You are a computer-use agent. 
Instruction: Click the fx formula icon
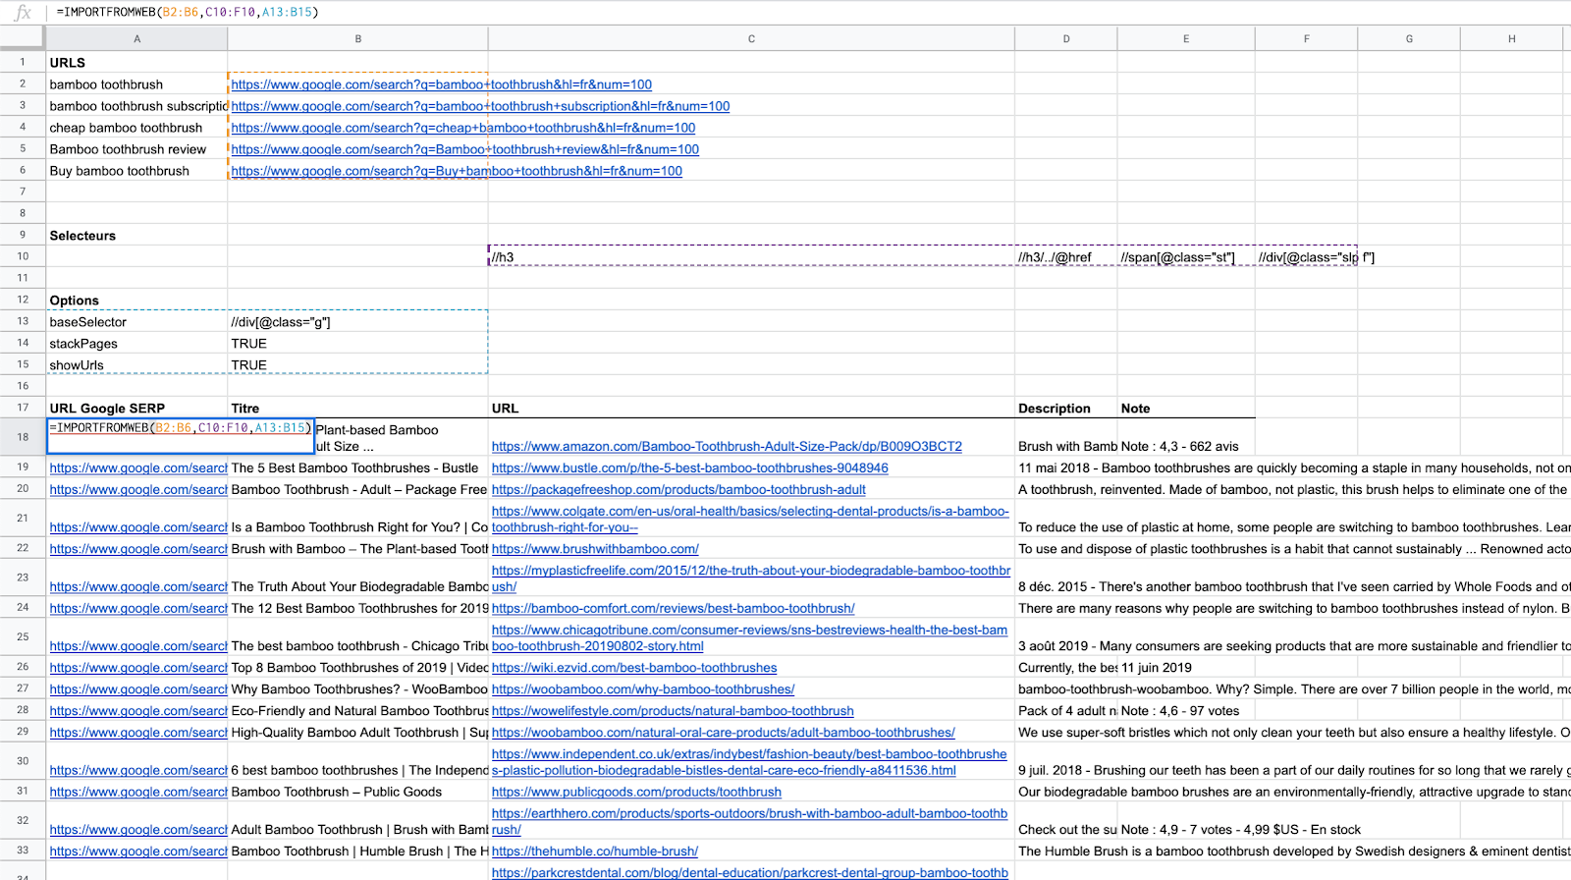22,13
